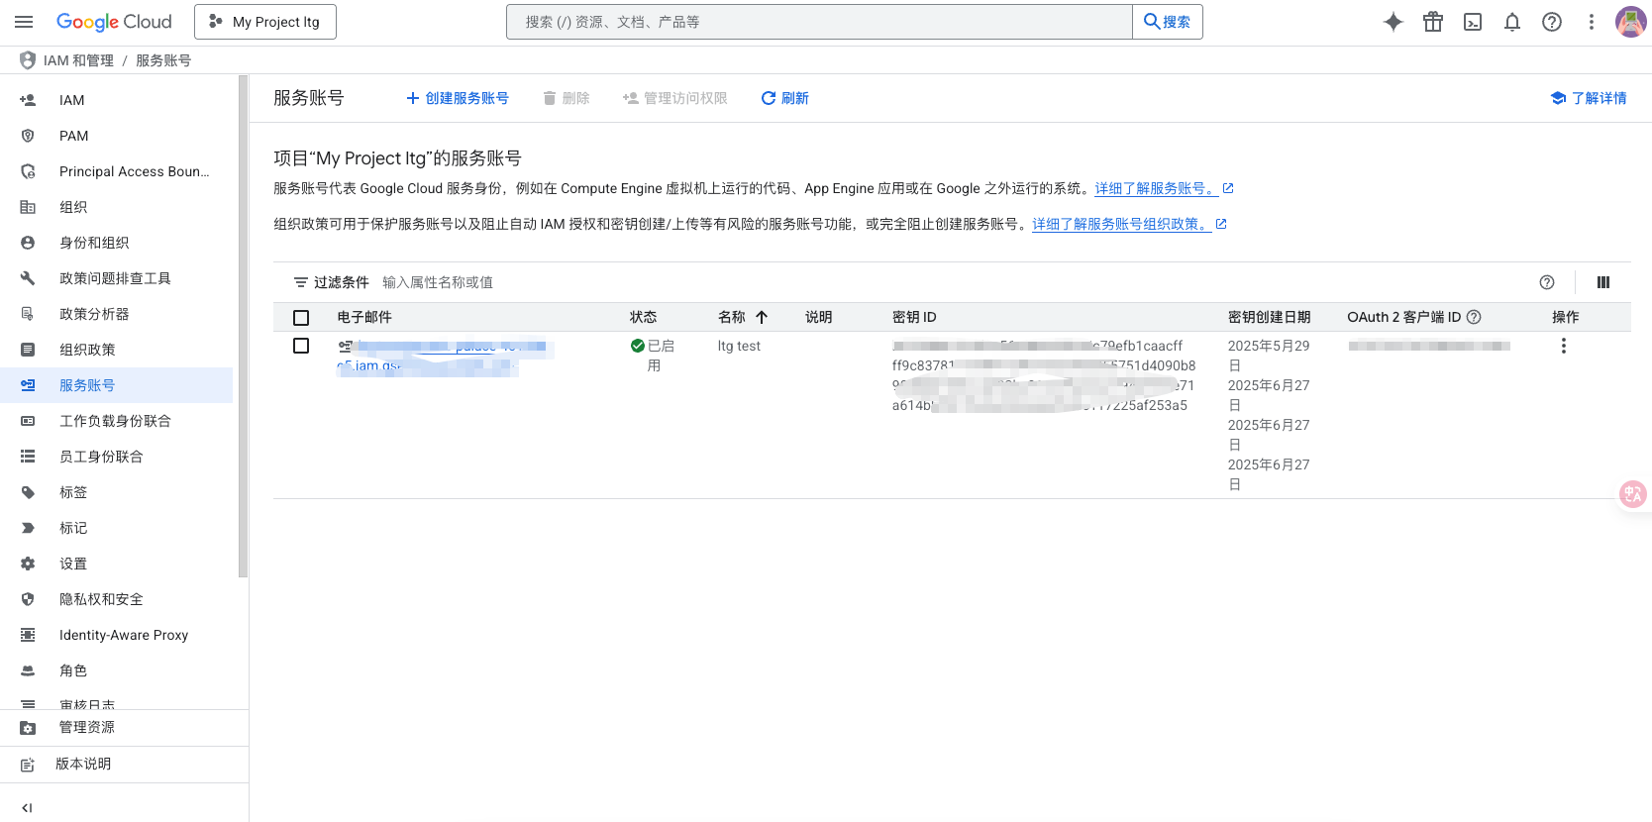Image resolution: width=1652 pixels, height=822 pixels.
Task: Click 创建服务账号 create button
Action: pos(458,98)
